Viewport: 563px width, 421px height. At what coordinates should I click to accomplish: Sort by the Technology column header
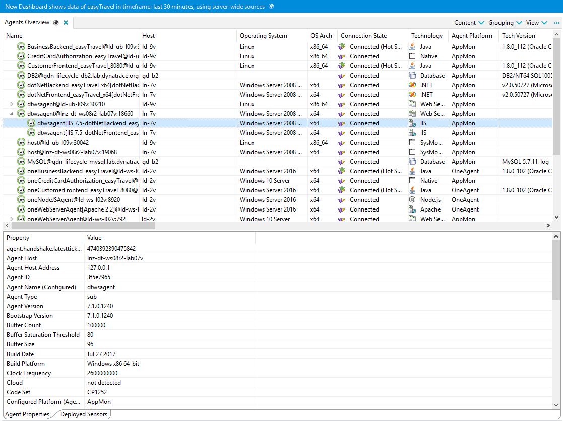coord(428,35)
